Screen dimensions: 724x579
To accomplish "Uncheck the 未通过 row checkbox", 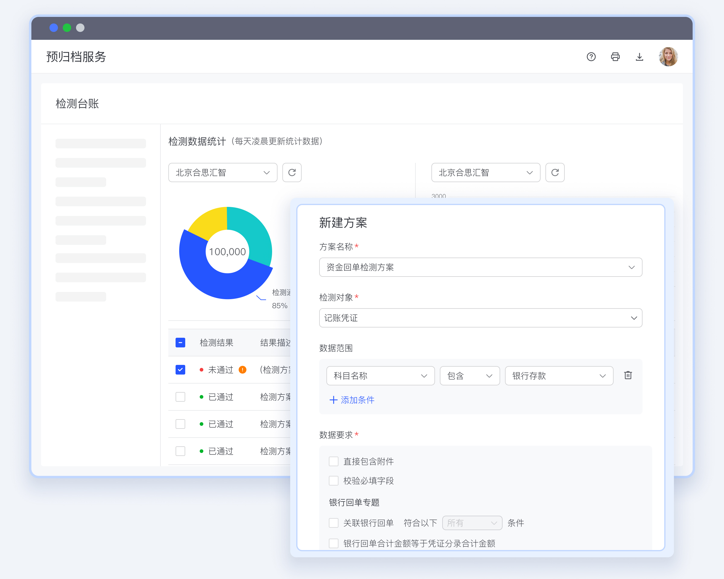I will tap(180, 370).
